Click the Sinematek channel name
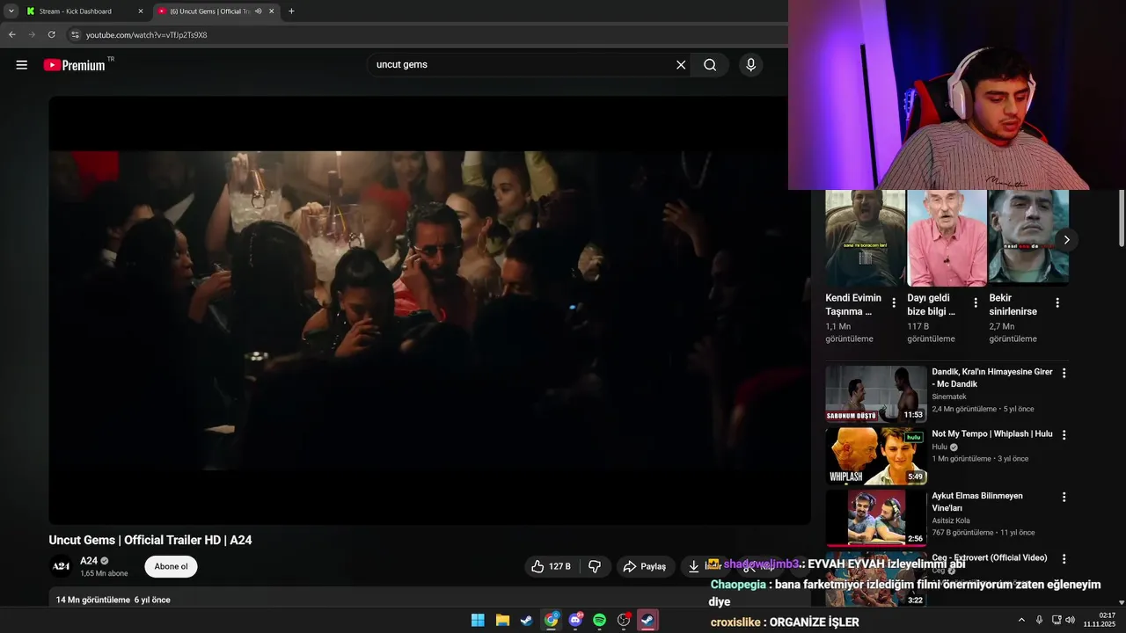Image resolution: width=1126 pixels, height=633 pixels. [949, 397]
